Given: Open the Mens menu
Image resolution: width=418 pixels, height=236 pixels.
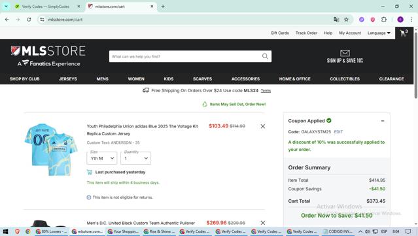Looking at the screenshot, I should 102,79.
